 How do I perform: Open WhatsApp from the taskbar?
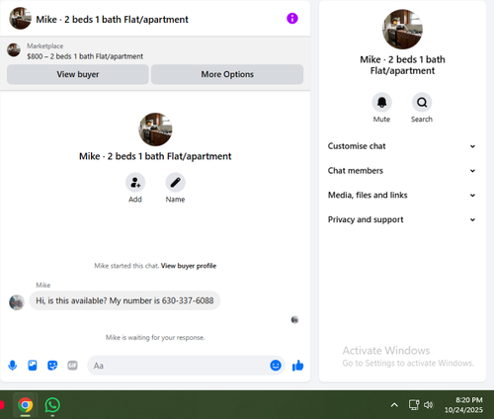click(52, 405)
